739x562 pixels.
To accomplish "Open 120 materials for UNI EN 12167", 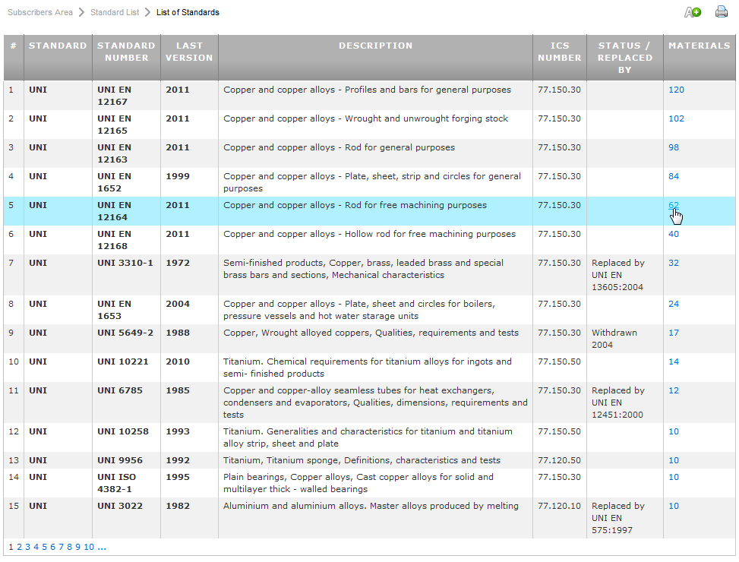I will (676, 90).
